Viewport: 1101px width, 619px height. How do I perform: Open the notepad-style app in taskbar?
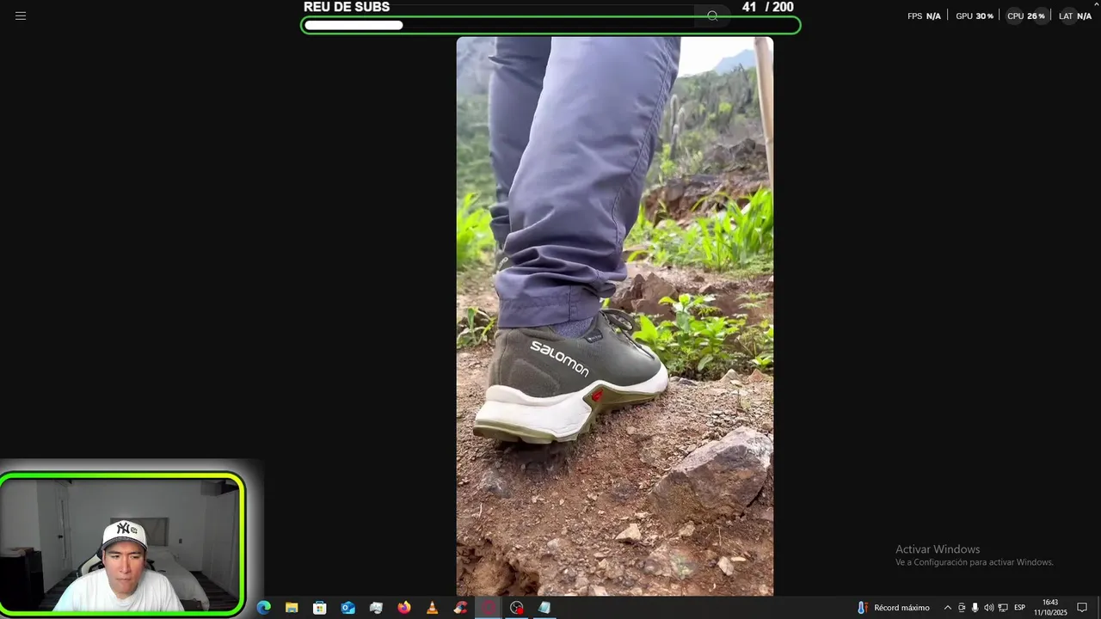(x=544, y=608)
